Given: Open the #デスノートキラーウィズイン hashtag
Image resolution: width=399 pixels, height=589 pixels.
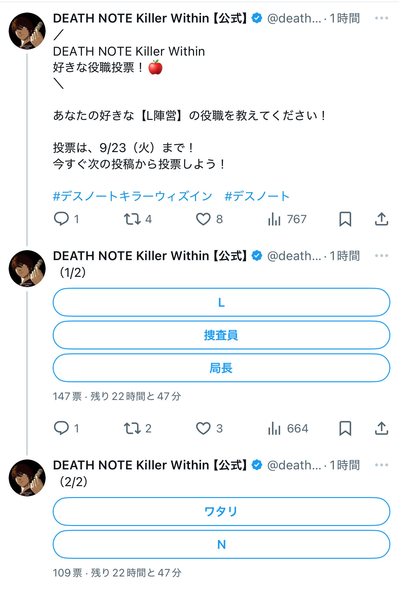Looking at the screenshot, I should (x=132, y=196).
